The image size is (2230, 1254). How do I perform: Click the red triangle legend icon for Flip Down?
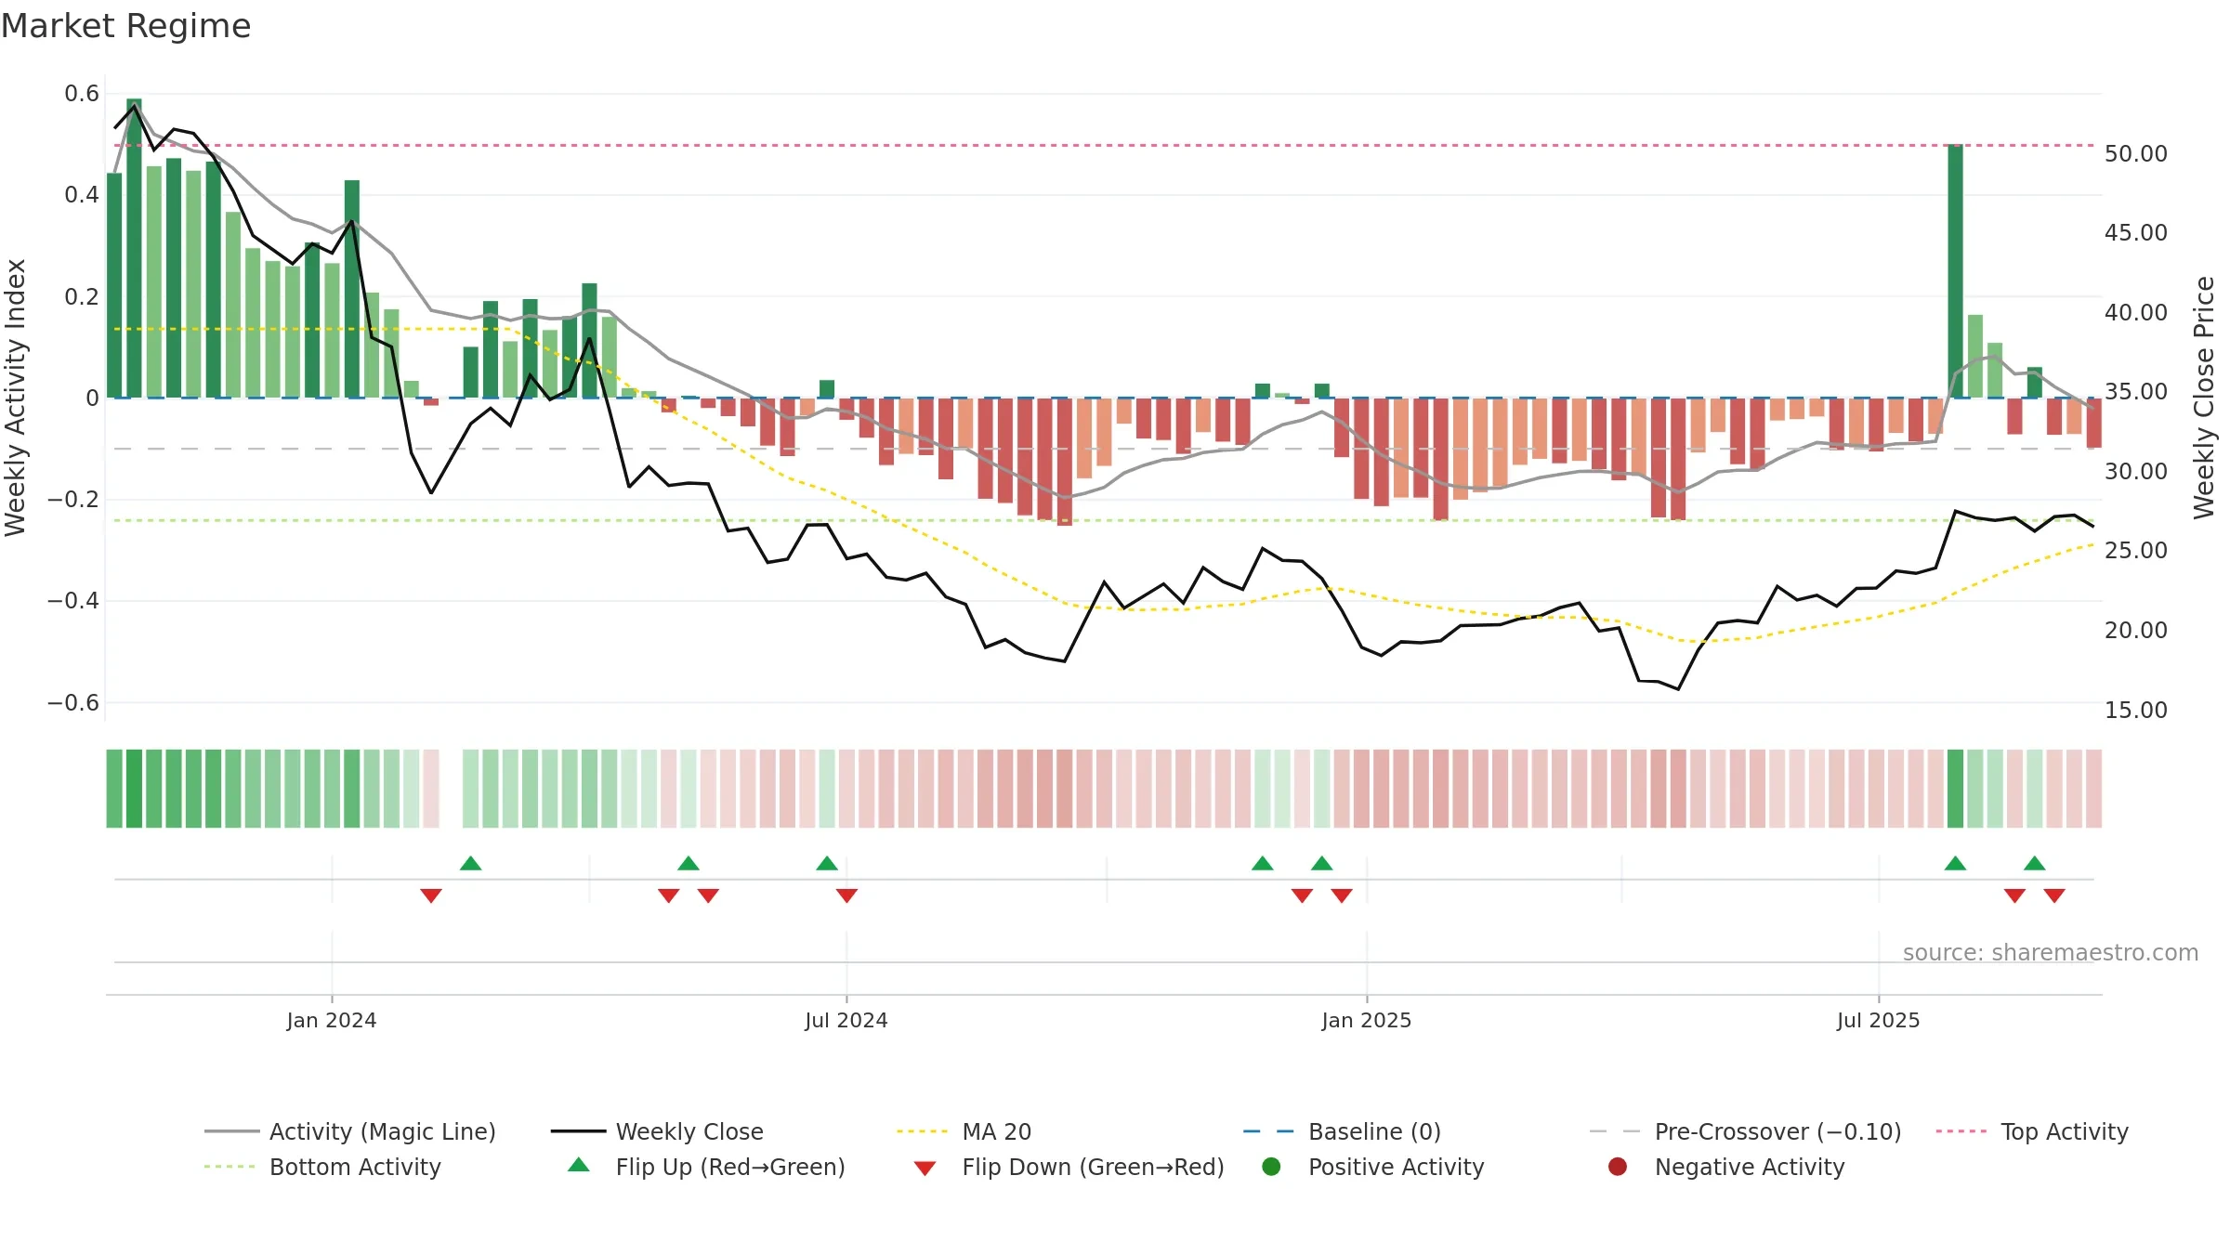[925, 1169]
